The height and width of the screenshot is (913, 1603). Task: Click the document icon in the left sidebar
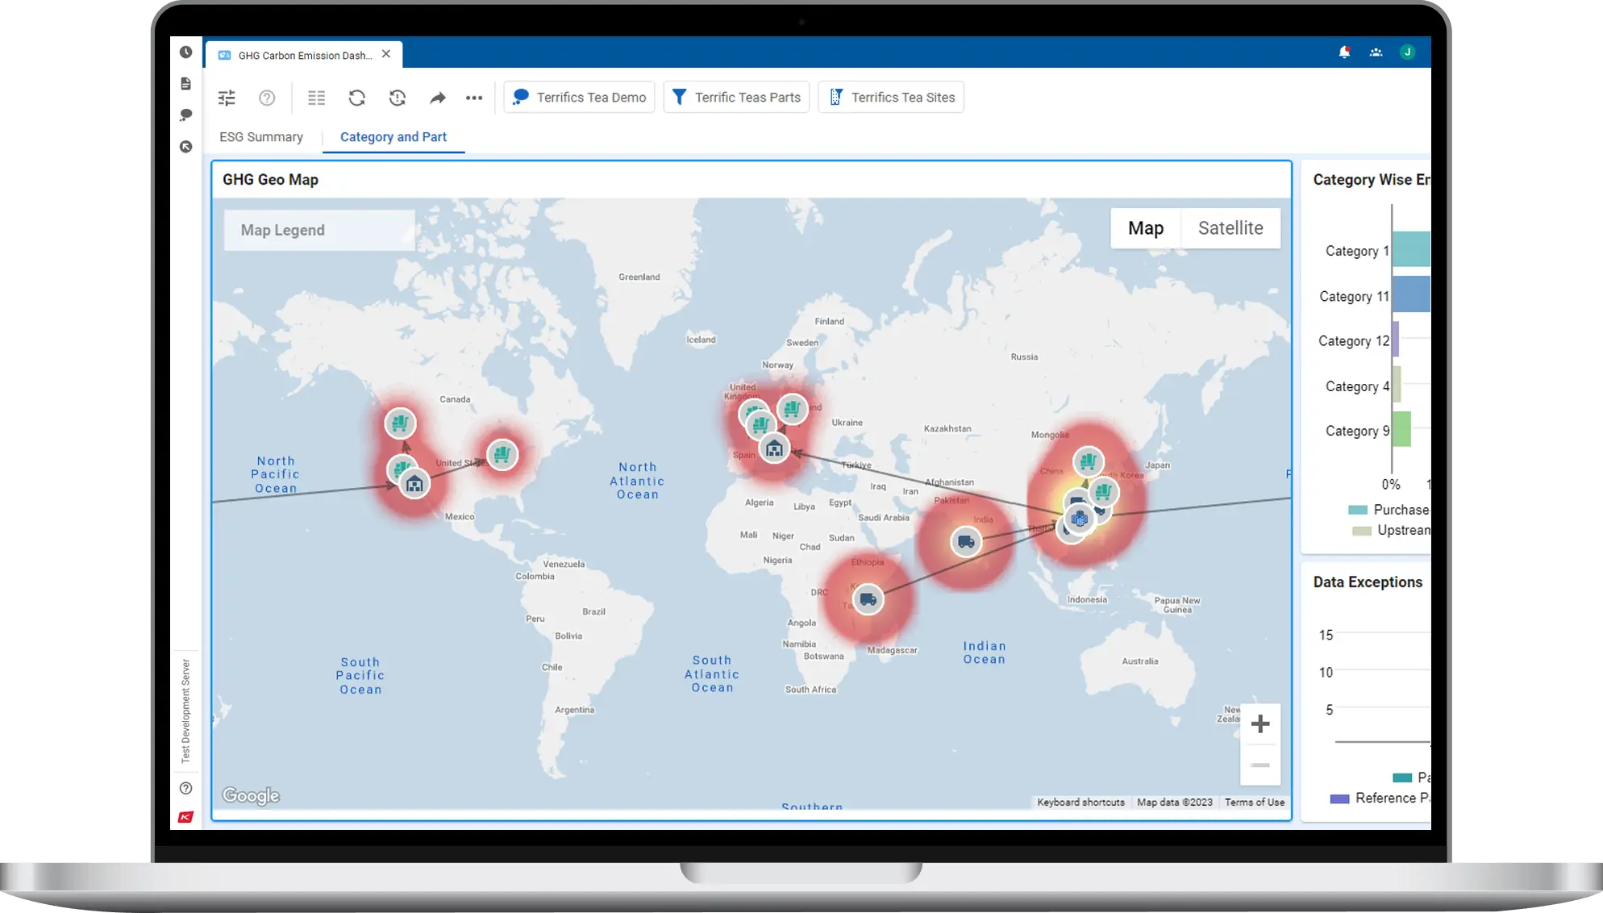pyautogui.click(x=186, y=84)
